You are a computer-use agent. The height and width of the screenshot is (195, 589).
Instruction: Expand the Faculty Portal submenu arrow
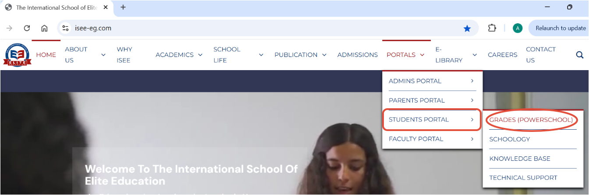pos(472,139)
